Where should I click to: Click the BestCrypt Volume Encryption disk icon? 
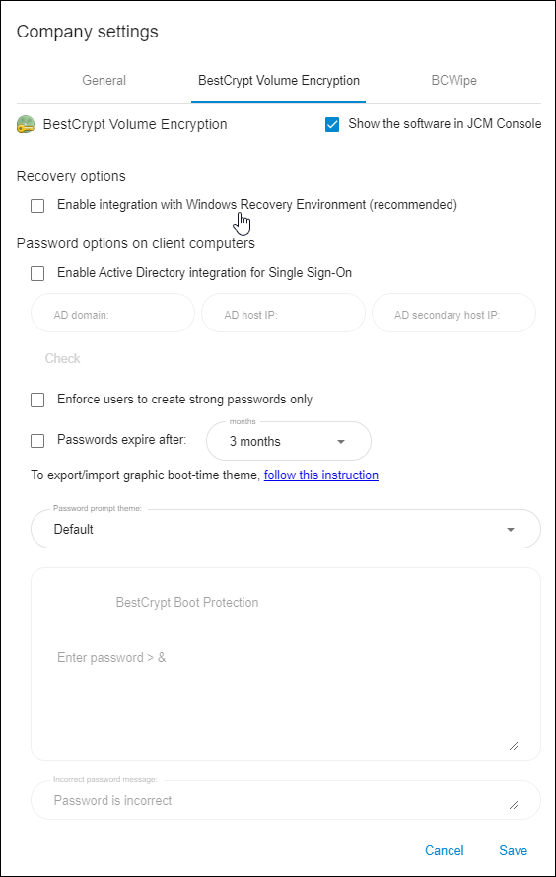point(26,124)
